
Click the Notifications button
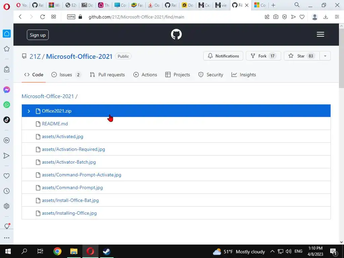tap(223, 56)
